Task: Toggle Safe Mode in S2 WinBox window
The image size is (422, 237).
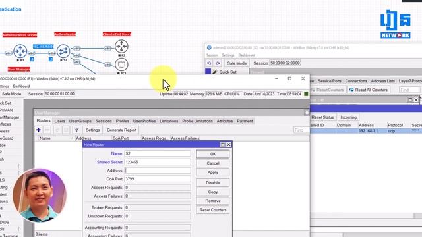Action: 237,63
